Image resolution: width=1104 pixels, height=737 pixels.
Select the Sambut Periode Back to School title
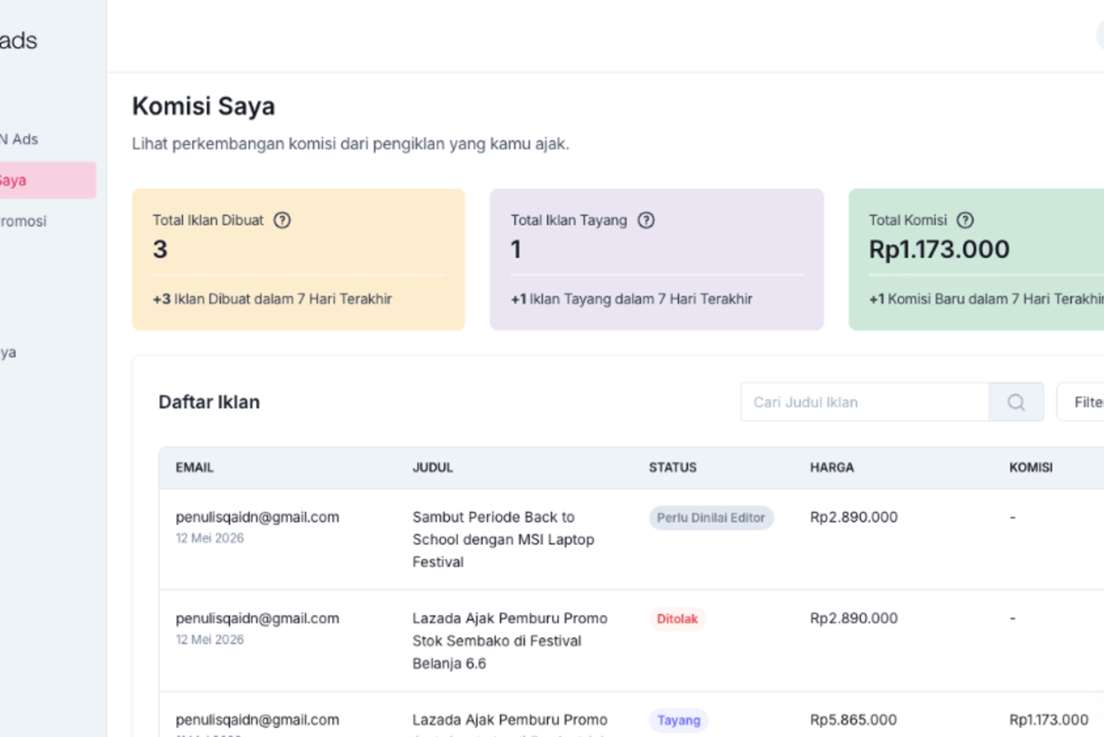503,539
